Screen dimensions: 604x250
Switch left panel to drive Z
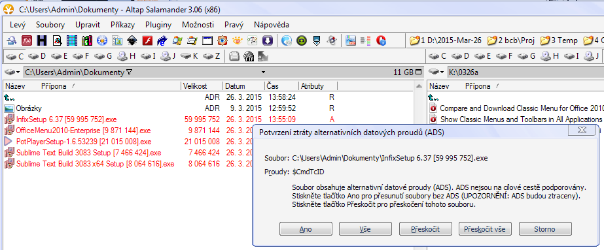pos(212,56)
